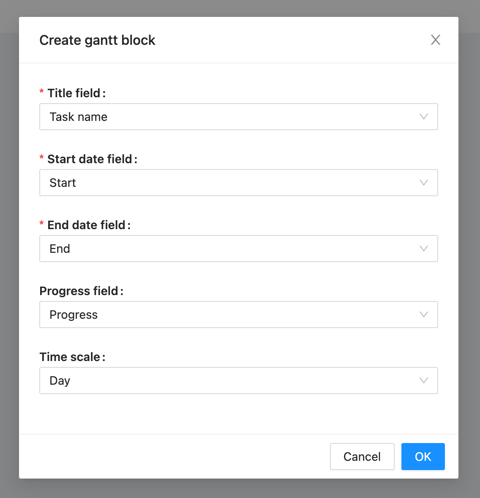Click the Create gantt block heading
The width and height of the screenshot is (480, 498).
[97, 40]
